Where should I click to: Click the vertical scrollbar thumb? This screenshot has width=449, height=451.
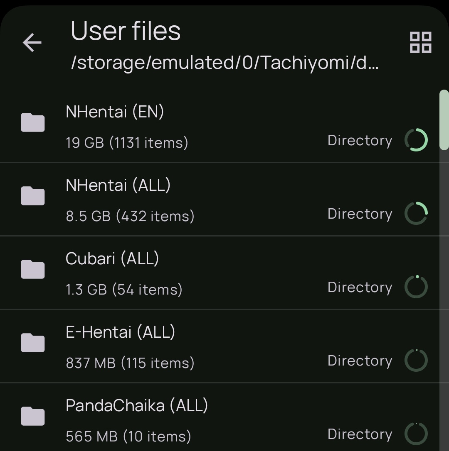(x=444, y=120)
